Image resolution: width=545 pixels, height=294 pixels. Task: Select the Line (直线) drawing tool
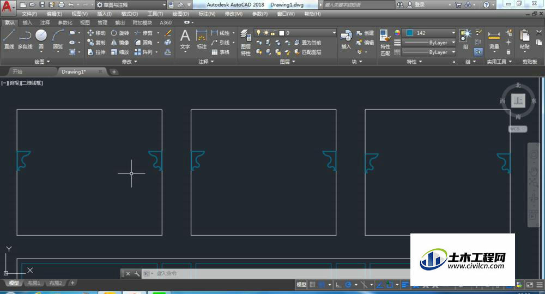click(x=9, y=39)
